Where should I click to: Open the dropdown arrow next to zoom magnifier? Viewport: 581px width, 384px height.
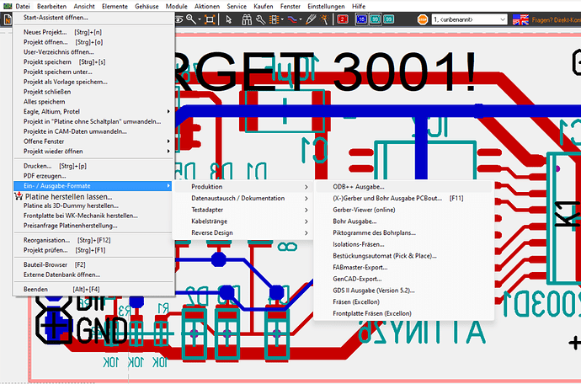click(200, 19)
